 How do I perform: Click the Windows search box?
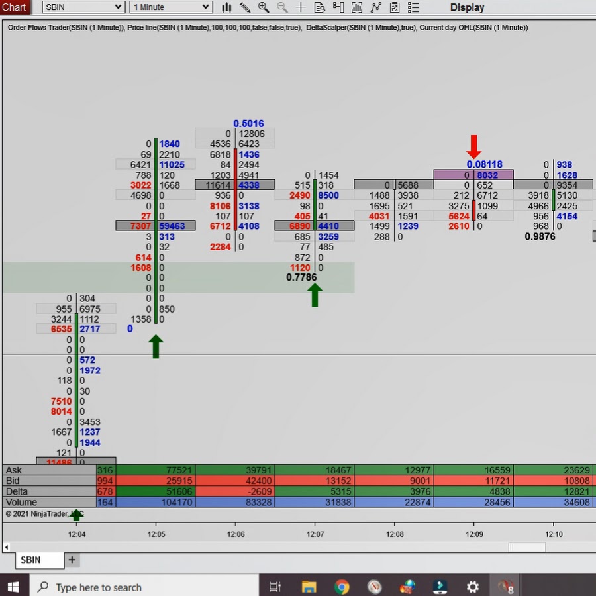146,587
